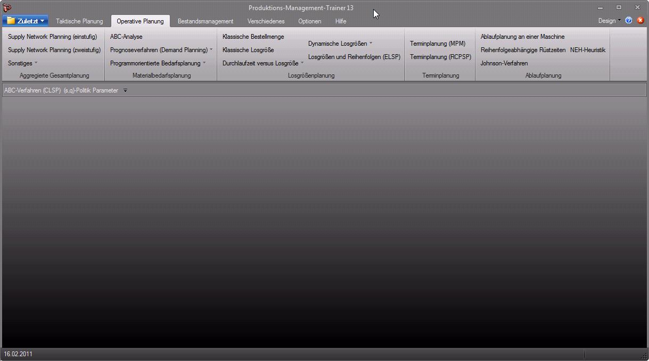The width and height of the screenshot is (649, 361).
Task: Click ABC-Analyse in Materialbedarfsplanung
Action: point(126,37)
